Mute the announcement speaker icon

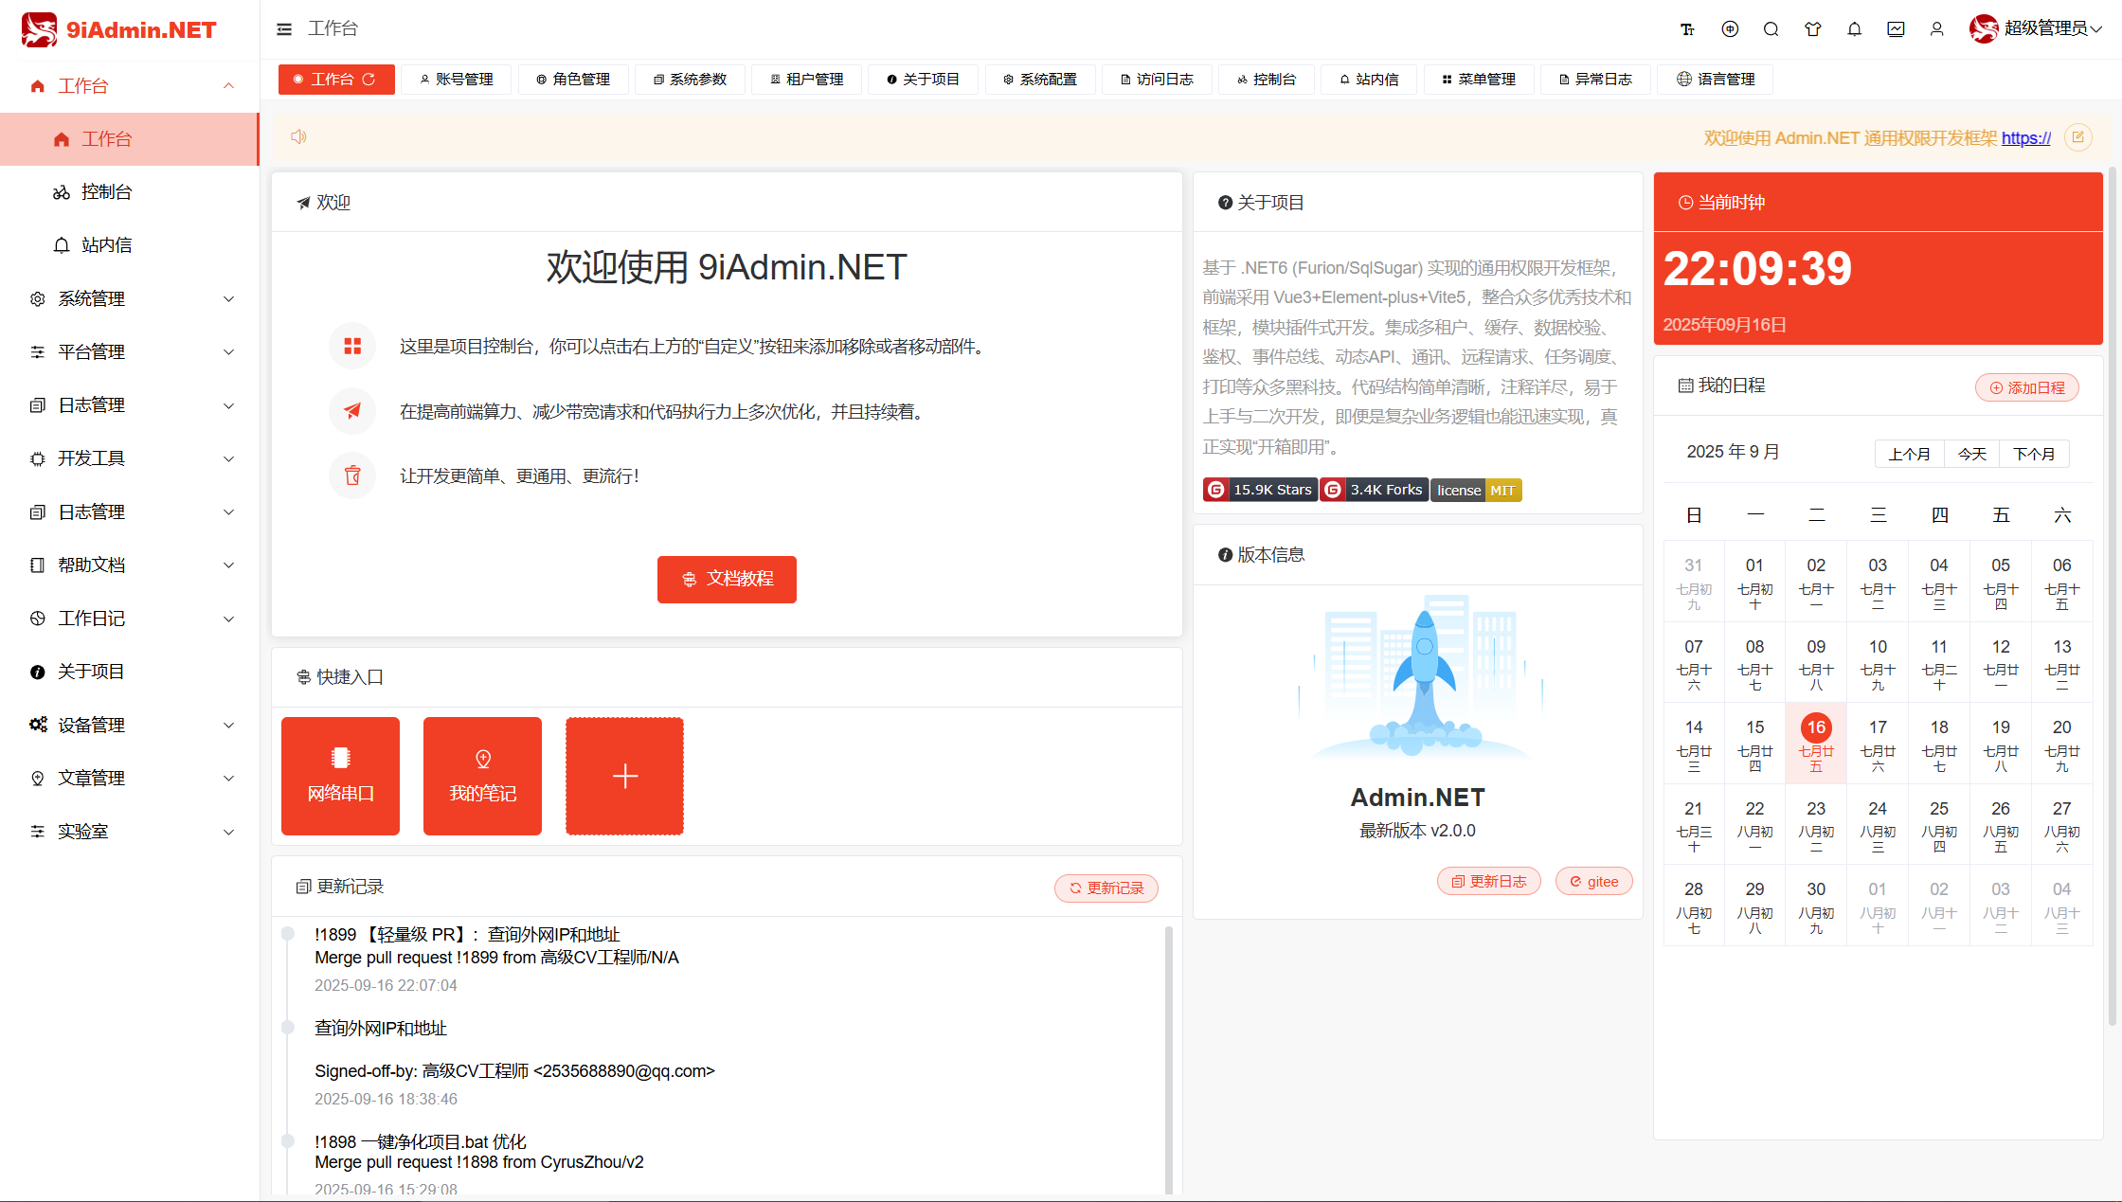coord(297,136)
